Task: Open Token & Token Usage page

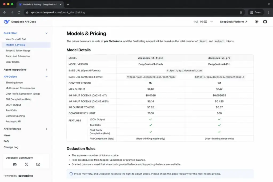Action: click(18, 51)
